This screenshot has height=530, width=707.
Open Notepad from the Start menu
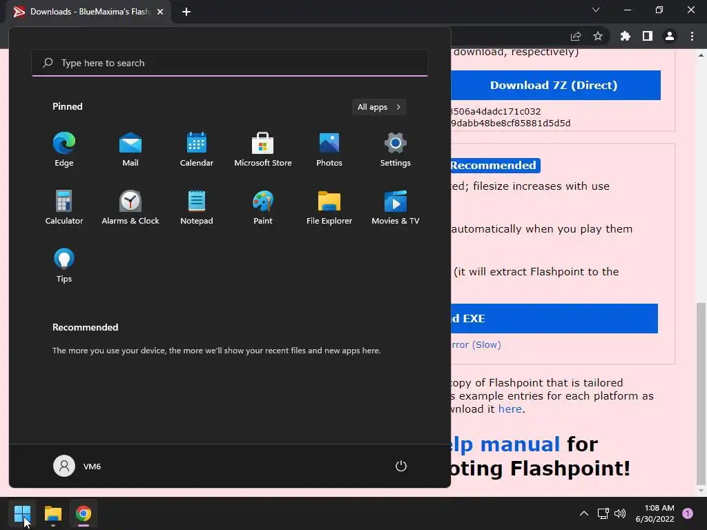(x=197, y=208)
